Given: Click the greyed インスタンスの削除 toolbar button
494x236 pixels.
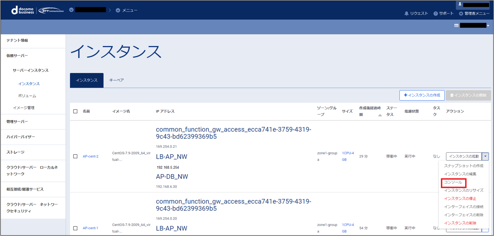Looking at the screenshot, I should pos(468,95).
